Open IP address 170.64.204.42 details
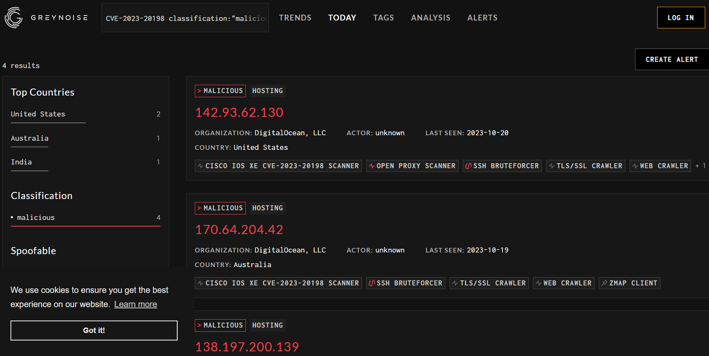This screenshot has height=356, width=709. coord(239,230)
